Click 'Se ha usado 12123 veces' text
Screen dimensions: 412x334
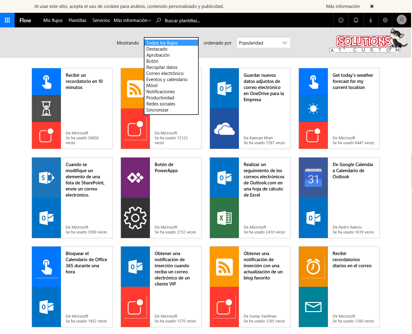tap(171, 140)
